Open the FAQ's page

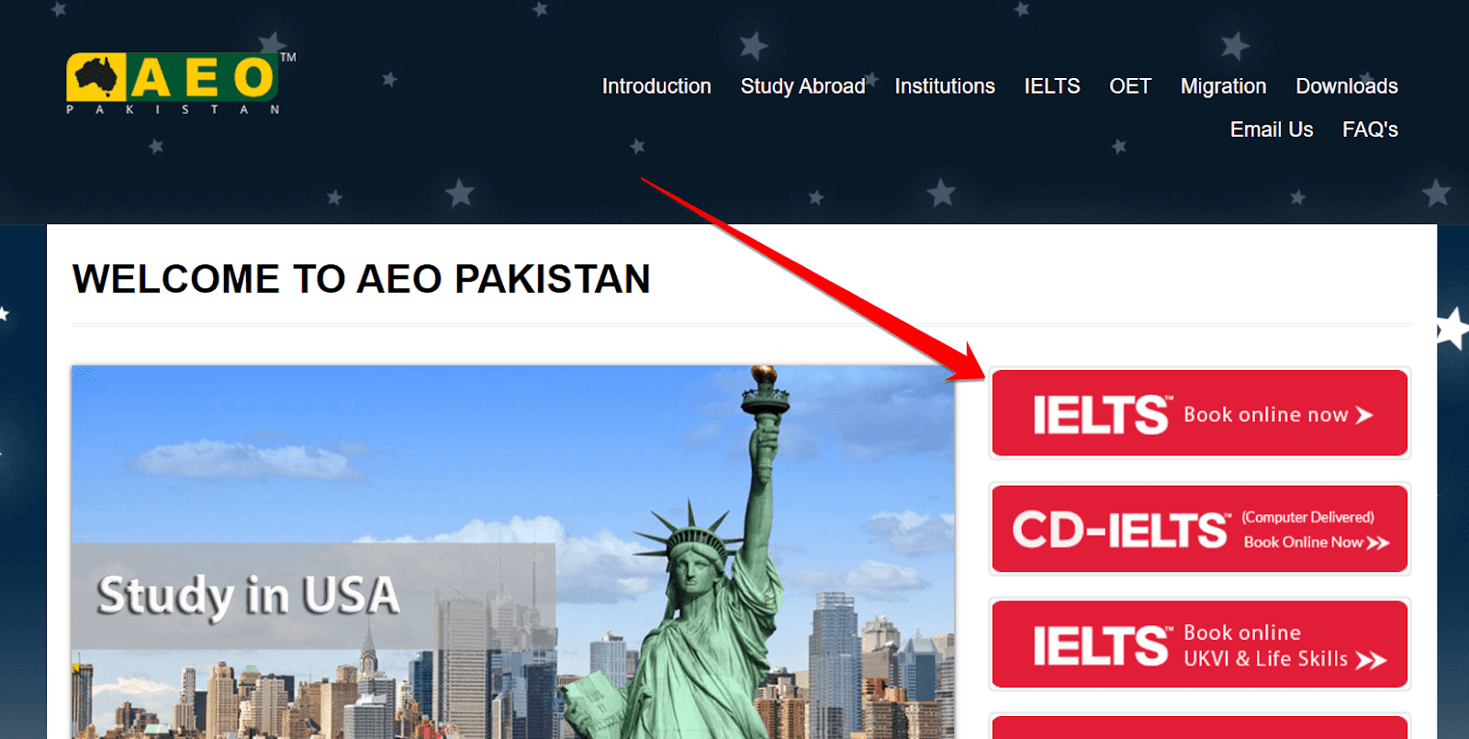pos(1370,129)
